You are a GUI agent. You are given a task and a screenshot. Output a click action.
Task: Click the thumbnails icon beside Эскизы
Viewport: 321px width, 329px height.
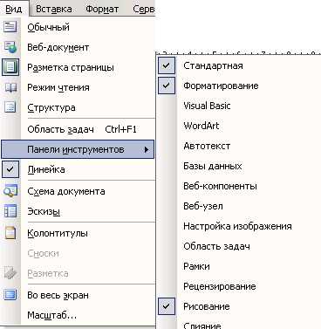pos(10,211)
